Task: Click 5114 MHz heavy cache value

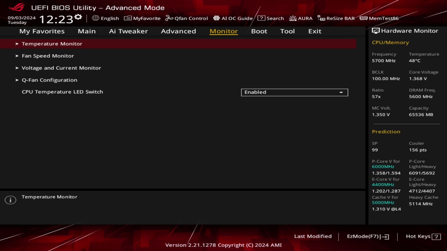Action: tap(421, 204)
